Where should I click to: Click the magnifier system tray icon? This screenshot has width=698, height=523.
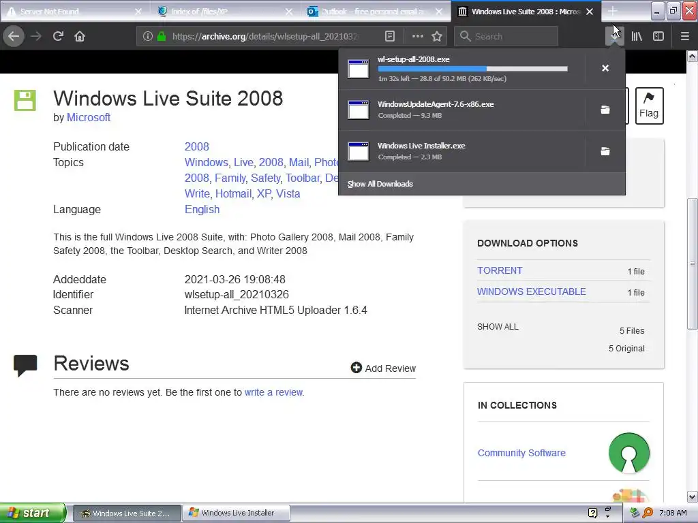pyautogui.click(x=648, y=513)
